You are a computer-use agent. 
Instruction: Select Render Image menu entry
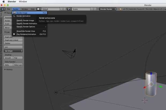coord(29,13)
